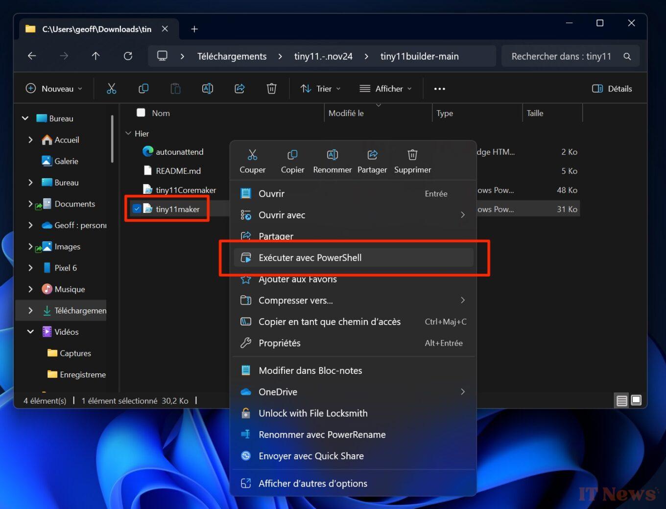
Task: Open the Détails pane via its icon
Action: click(x=611, y=89)
